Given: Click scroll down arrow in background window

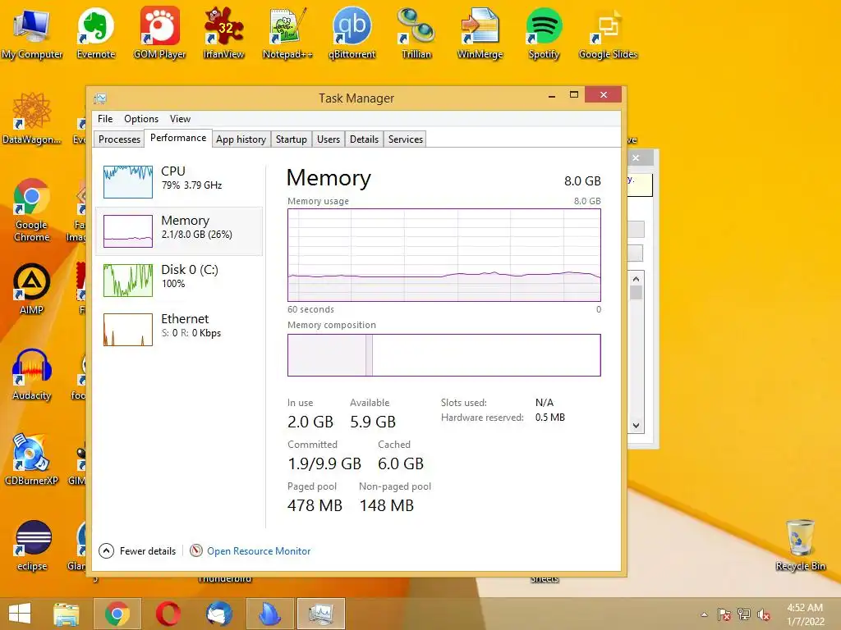Looking at the screenshot, I should pos(636,426).
